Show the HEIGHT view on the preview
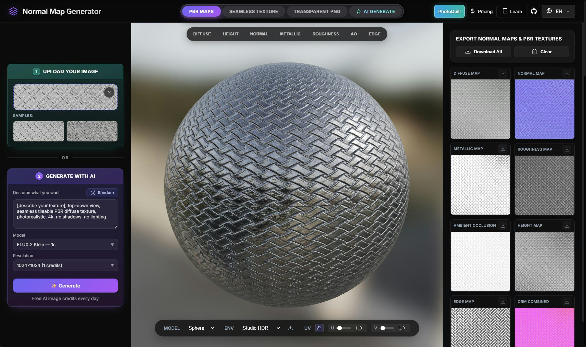 point(230,34)
